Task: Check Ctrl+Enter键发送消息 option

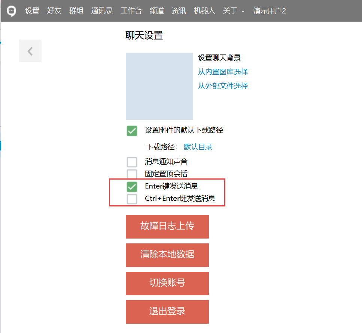Action: 132,199
